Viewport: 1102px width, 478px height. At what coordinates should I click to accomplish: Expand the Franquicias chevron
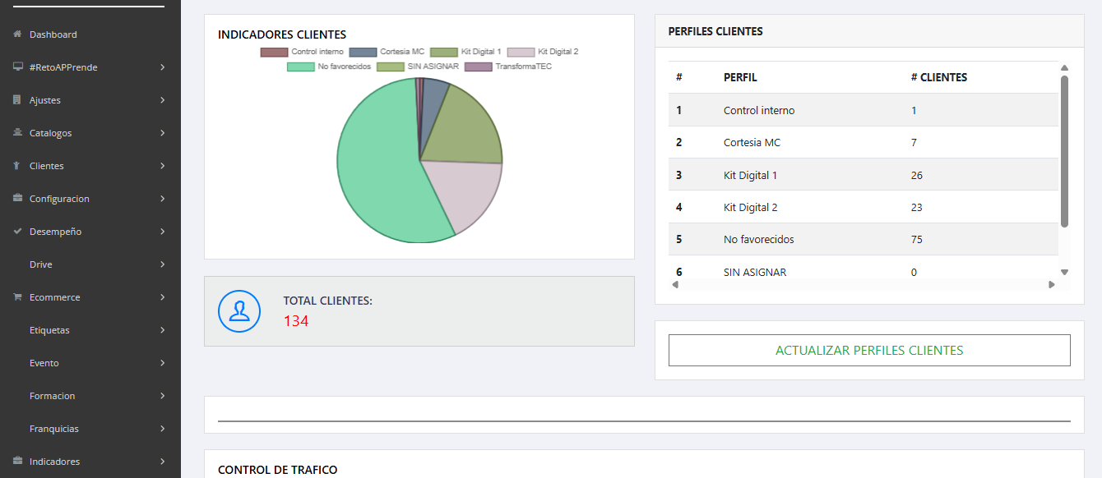(163, 429)
